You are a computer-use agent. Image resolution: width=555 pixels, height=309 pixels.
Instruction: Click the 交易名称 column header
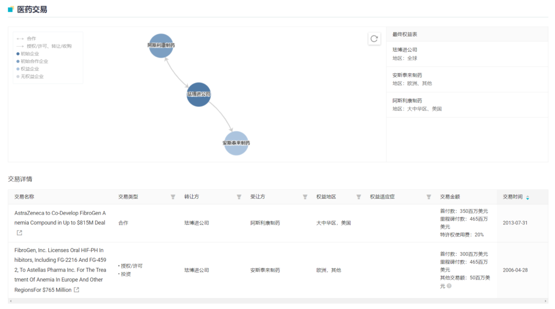pos(24,197)
